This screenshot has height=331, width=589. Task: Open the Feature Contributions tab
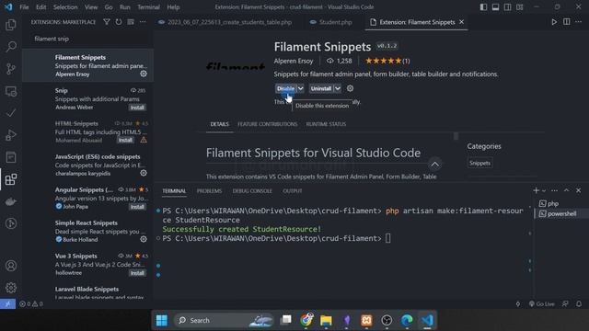pos(268,124)
